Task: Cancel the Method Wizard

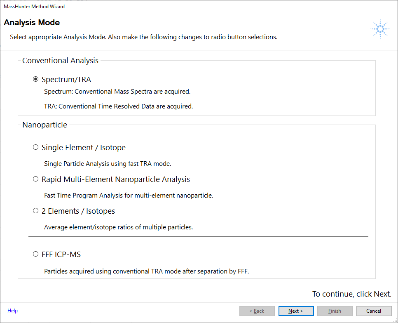Action: pyautogui.click(x=374, y=311)
